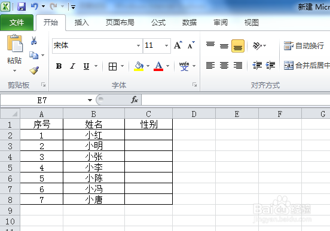Open font group dialog launcher
Screen dimensions: 330x231
pyautogui.click(x=194, y=85)
